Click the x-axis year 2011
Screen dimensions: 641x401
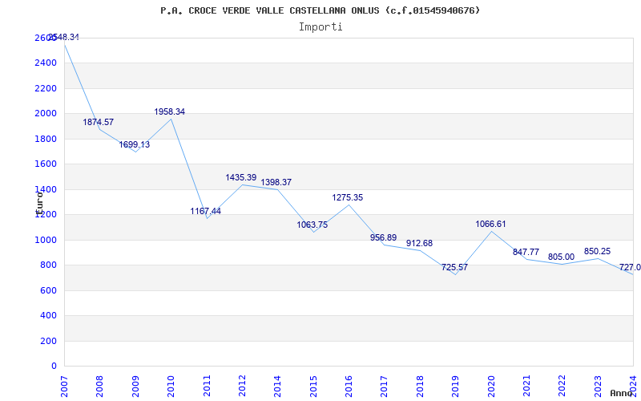(207, 386)
